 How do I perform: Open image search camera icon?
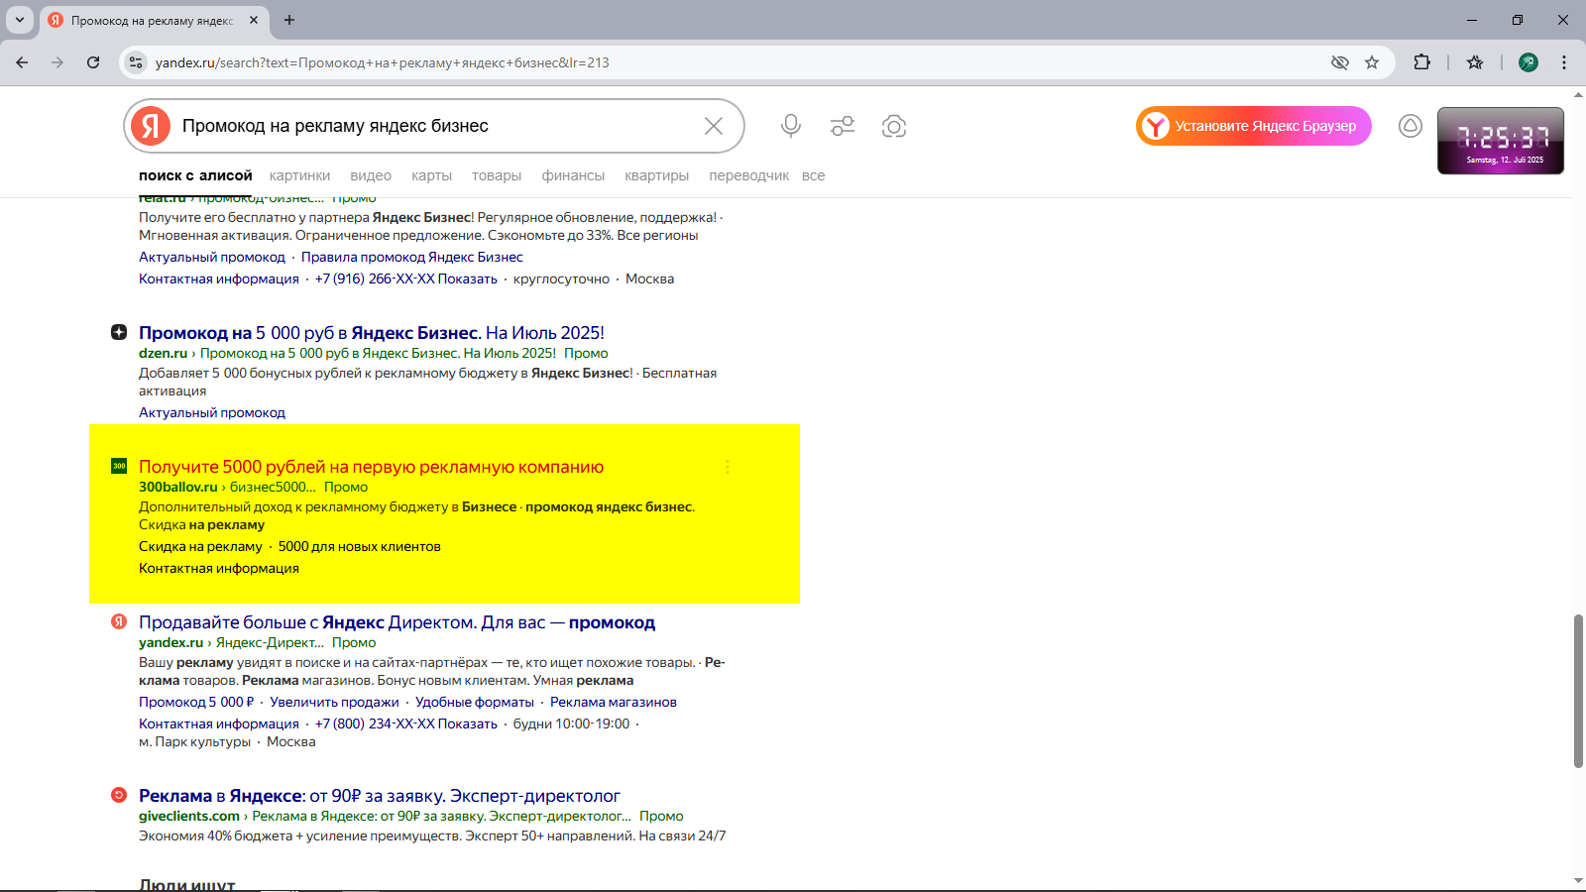(894, 126)
